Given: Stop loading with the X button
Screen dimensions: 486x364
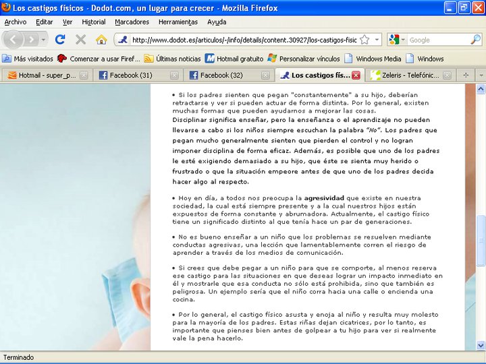Looking at the screenshot, I should tap(80, 40).
